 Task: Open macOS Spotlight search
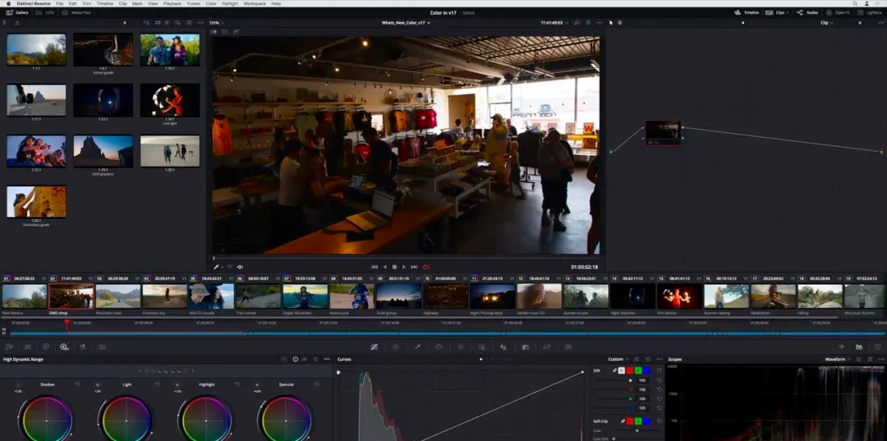point(856,3)
